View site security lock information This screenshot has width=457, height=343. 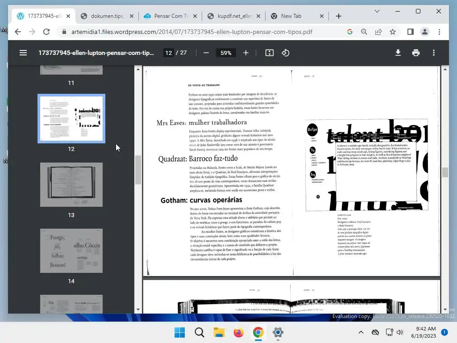64,32
